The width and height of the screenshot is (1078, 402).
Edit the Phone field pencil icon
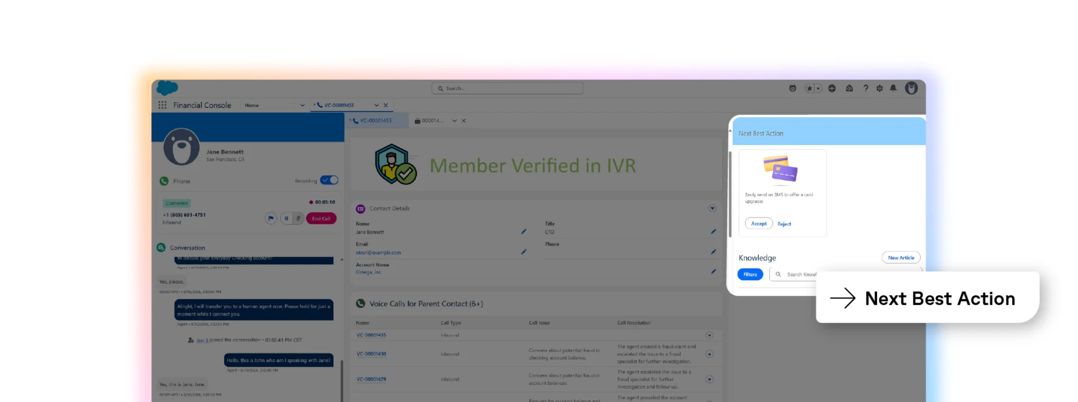[713, 252]
